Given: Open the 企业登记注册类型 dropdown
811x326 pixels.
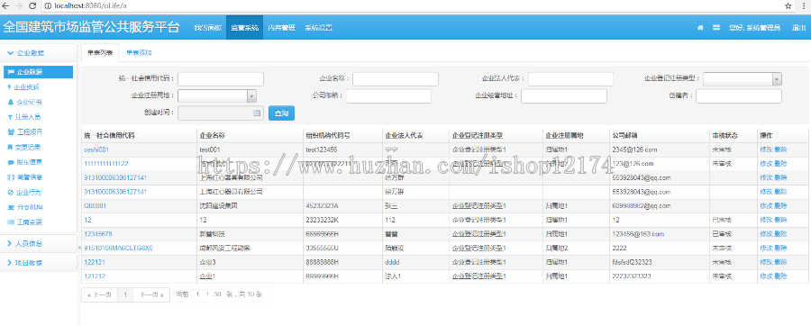Looking at the screenshot, I should point(743,79).
